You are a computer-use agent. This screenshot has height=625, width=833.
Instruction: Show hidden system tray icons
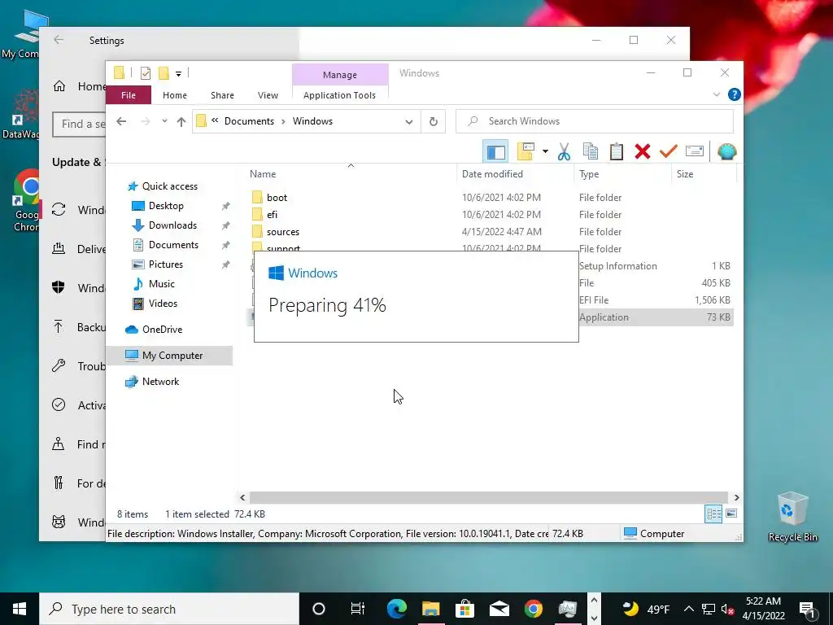coord(688,609)
